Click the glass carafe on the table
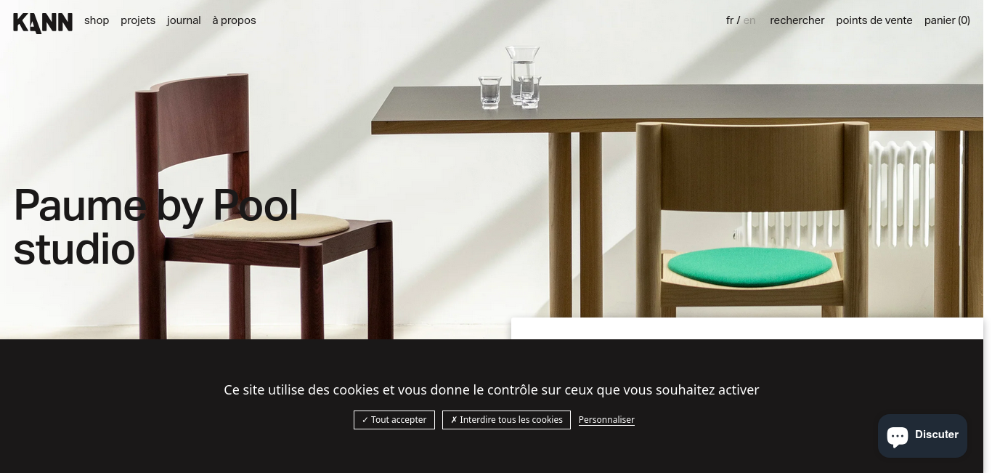Image resolution: width=992 pixels, height=473 pixels. coord(523,76)
